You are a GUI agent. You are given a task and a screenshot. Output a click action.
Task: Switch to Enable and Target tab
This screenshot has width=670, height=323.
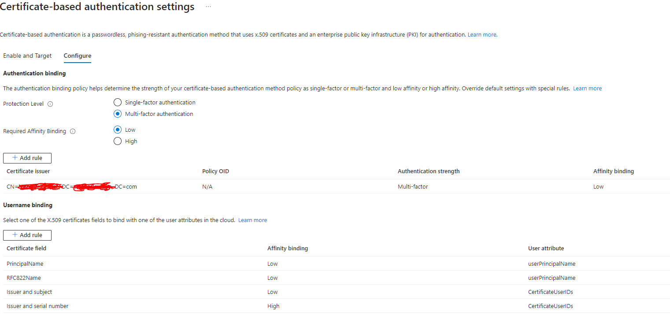(27, 56)
